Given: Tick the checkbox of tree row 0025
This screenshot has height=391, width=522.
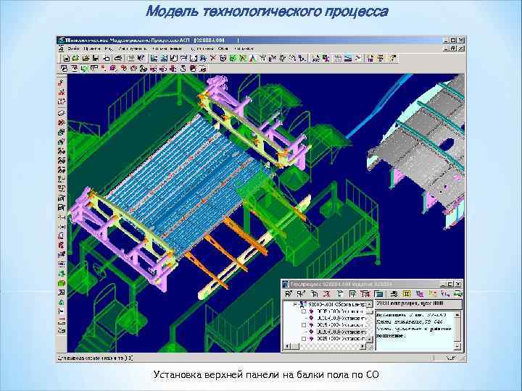Looking at the screenshot, I should (304, 338).
